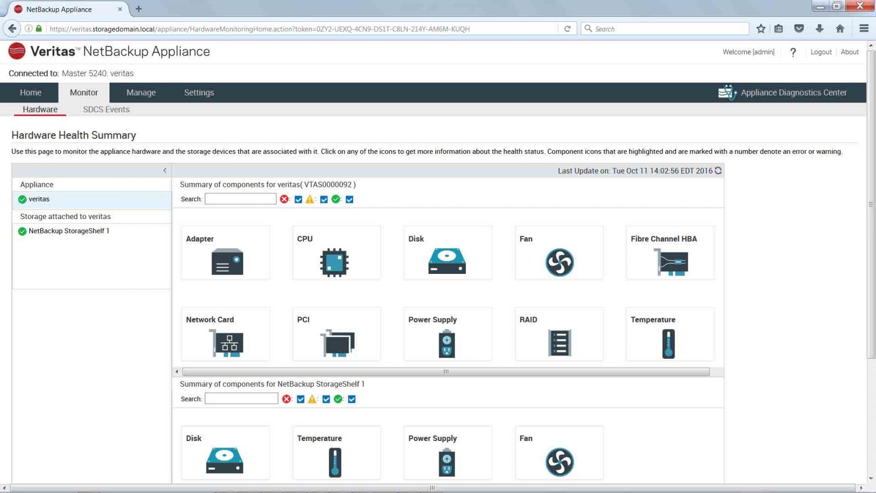This screenshot has width=876, height=493.
Task: Select the veritas appliance in the list
Action: [x=91, y=199]
